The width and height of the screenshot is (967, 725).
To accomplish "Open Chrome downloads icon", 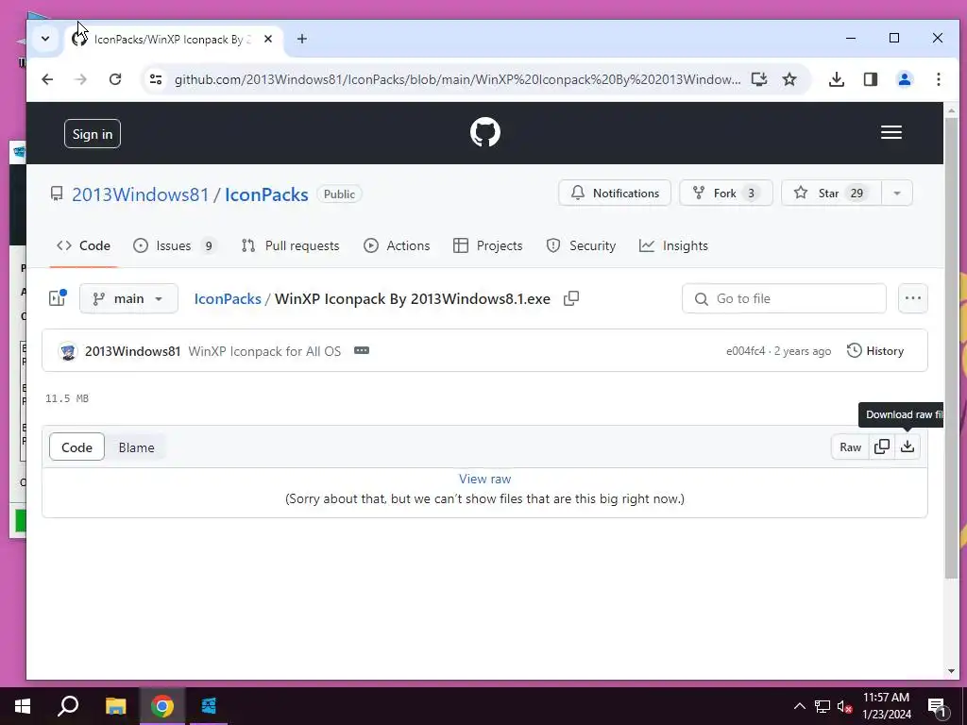I will (x=837, y=79).
